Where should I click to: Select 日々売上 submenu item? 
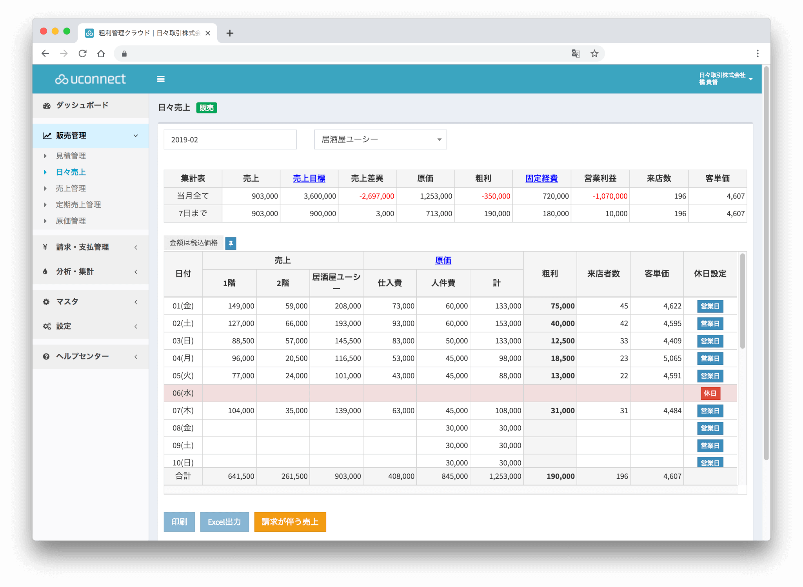tap(71, 172)
